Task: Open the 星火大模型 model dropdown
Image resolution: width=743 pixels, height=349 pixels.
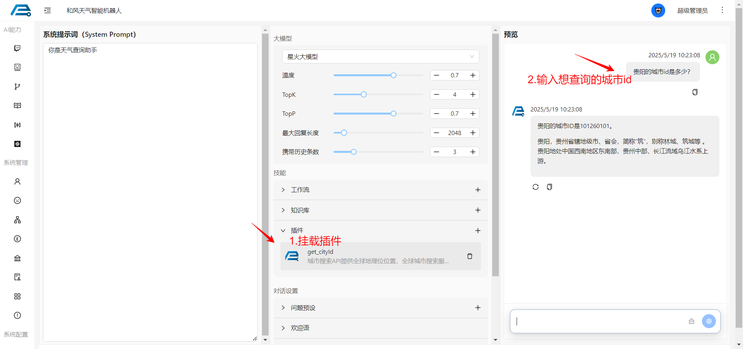Action: (x=380, y=56)
